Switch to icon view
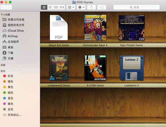Viewport: 166px width, 127px height. click(x=44, y=7)
